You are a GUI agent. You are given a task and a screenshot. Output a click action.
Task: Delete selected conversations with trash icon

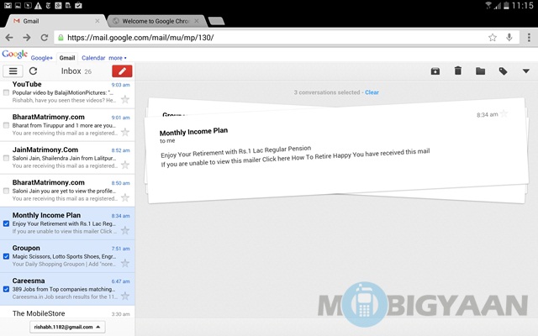(x=457, y=71)
